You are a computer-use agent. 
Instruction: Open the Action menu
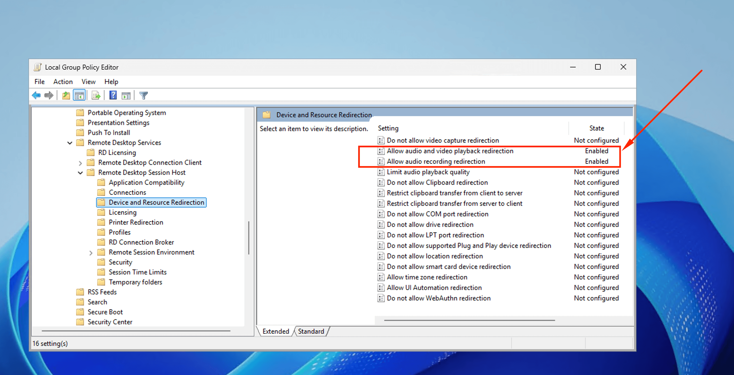click(63, 82)
